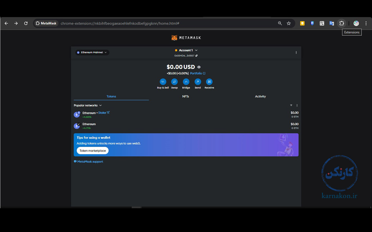The width and height of the screenshot is (372, 232).
Task: Click the MetaMask site info chip
Action: [x=46, y=23]
